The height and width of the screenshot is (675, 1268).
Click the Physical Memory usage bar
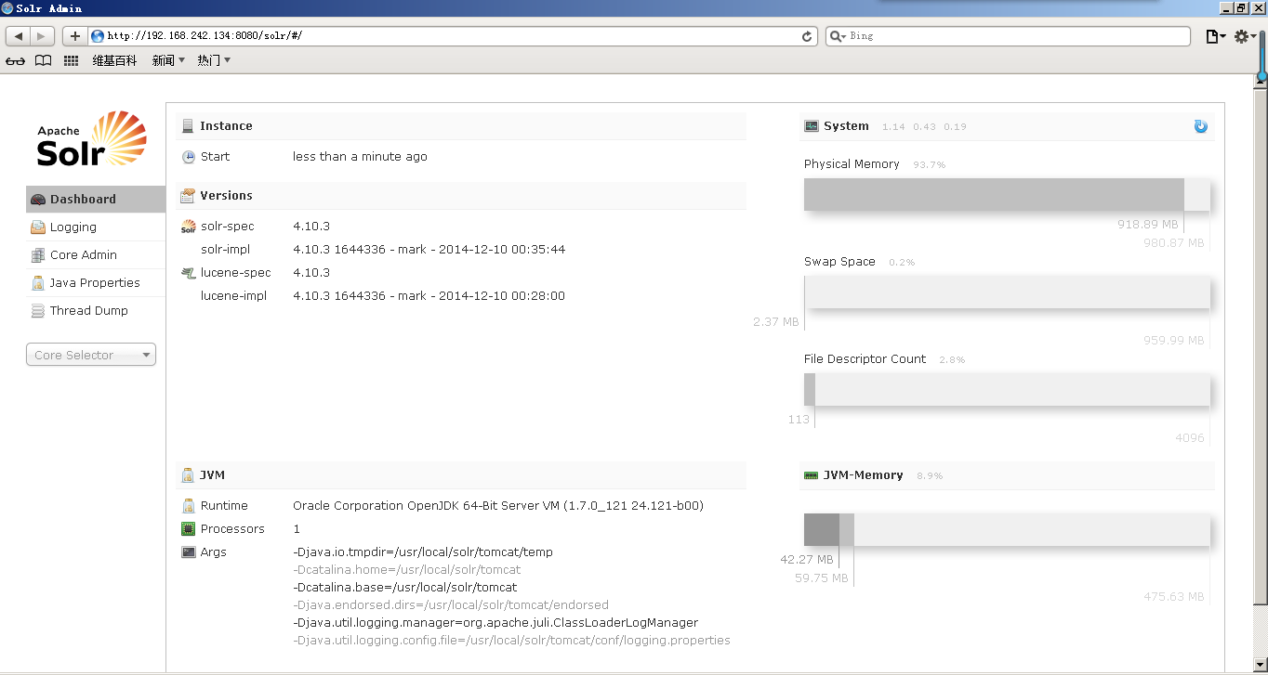click(1007, 194)
